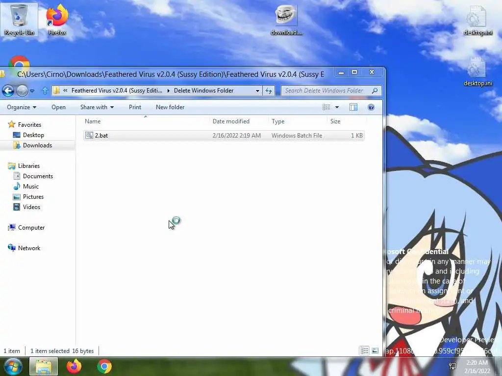Screen dimensions: 502x376
Task: Click the 2/16/2022 2:19 AM date cell
Action: tap(237, 136)
